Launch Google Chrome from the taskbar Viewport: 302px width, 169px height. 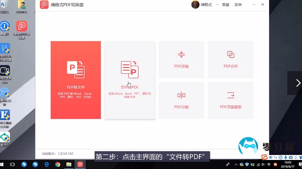58,164
